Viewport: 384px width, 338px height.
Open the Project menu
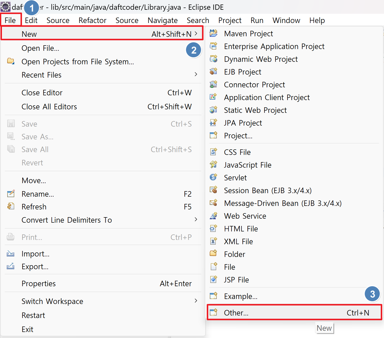point(230,20)
